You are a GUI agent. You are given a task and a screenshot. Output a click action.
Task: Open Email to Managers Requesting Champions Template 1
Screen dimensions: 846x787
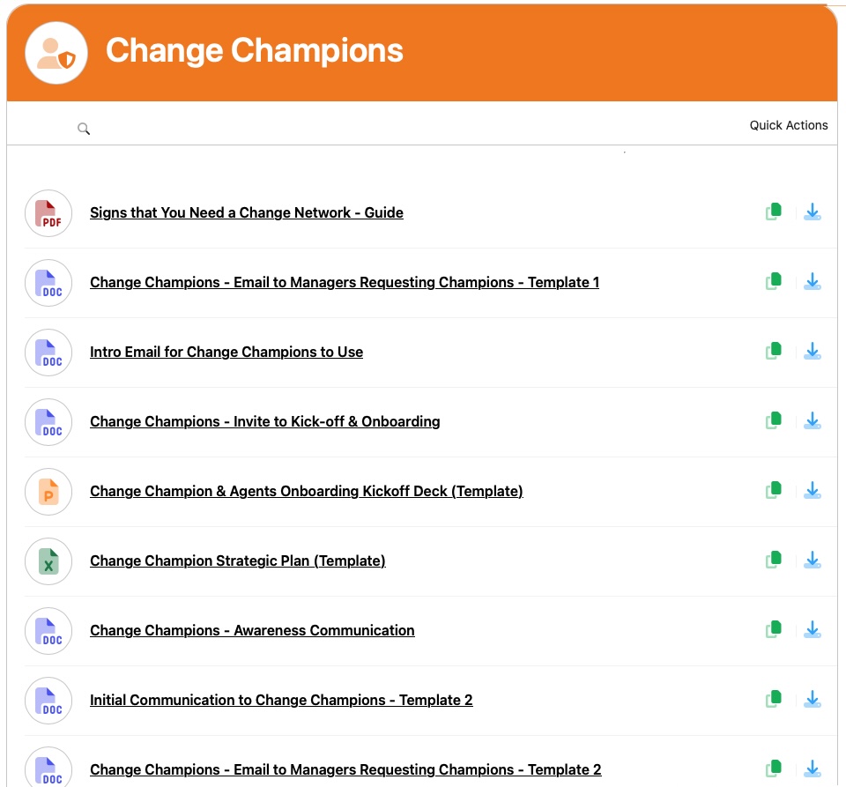[345, 283]
